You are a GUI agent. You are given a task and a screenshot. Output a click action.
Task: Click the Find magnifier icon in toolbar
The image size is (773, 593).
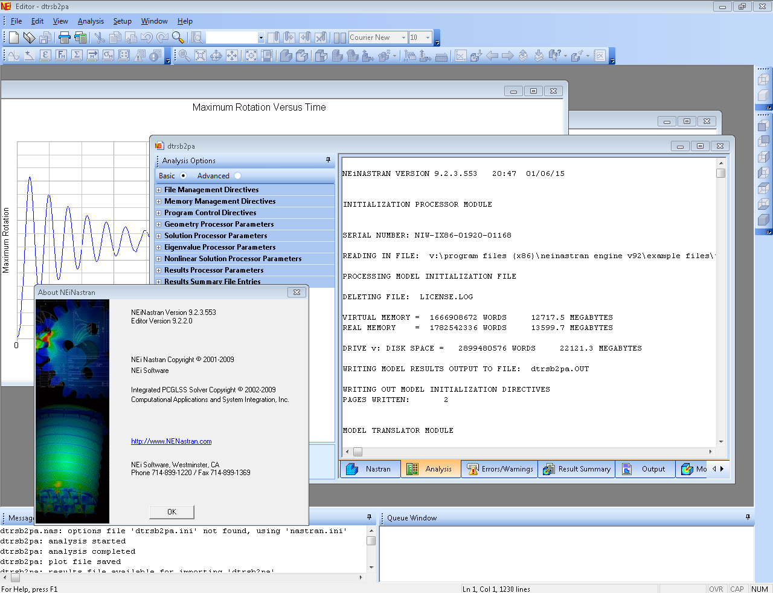[x=178, y=37]
